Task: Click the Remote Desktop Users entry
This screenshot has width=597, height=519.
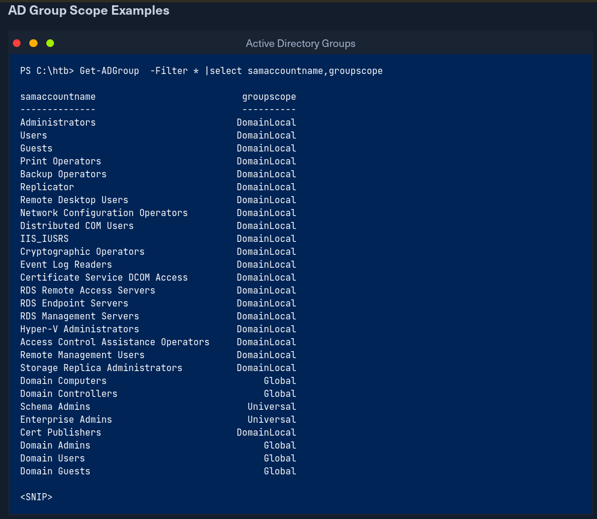Action: [74, 200]
